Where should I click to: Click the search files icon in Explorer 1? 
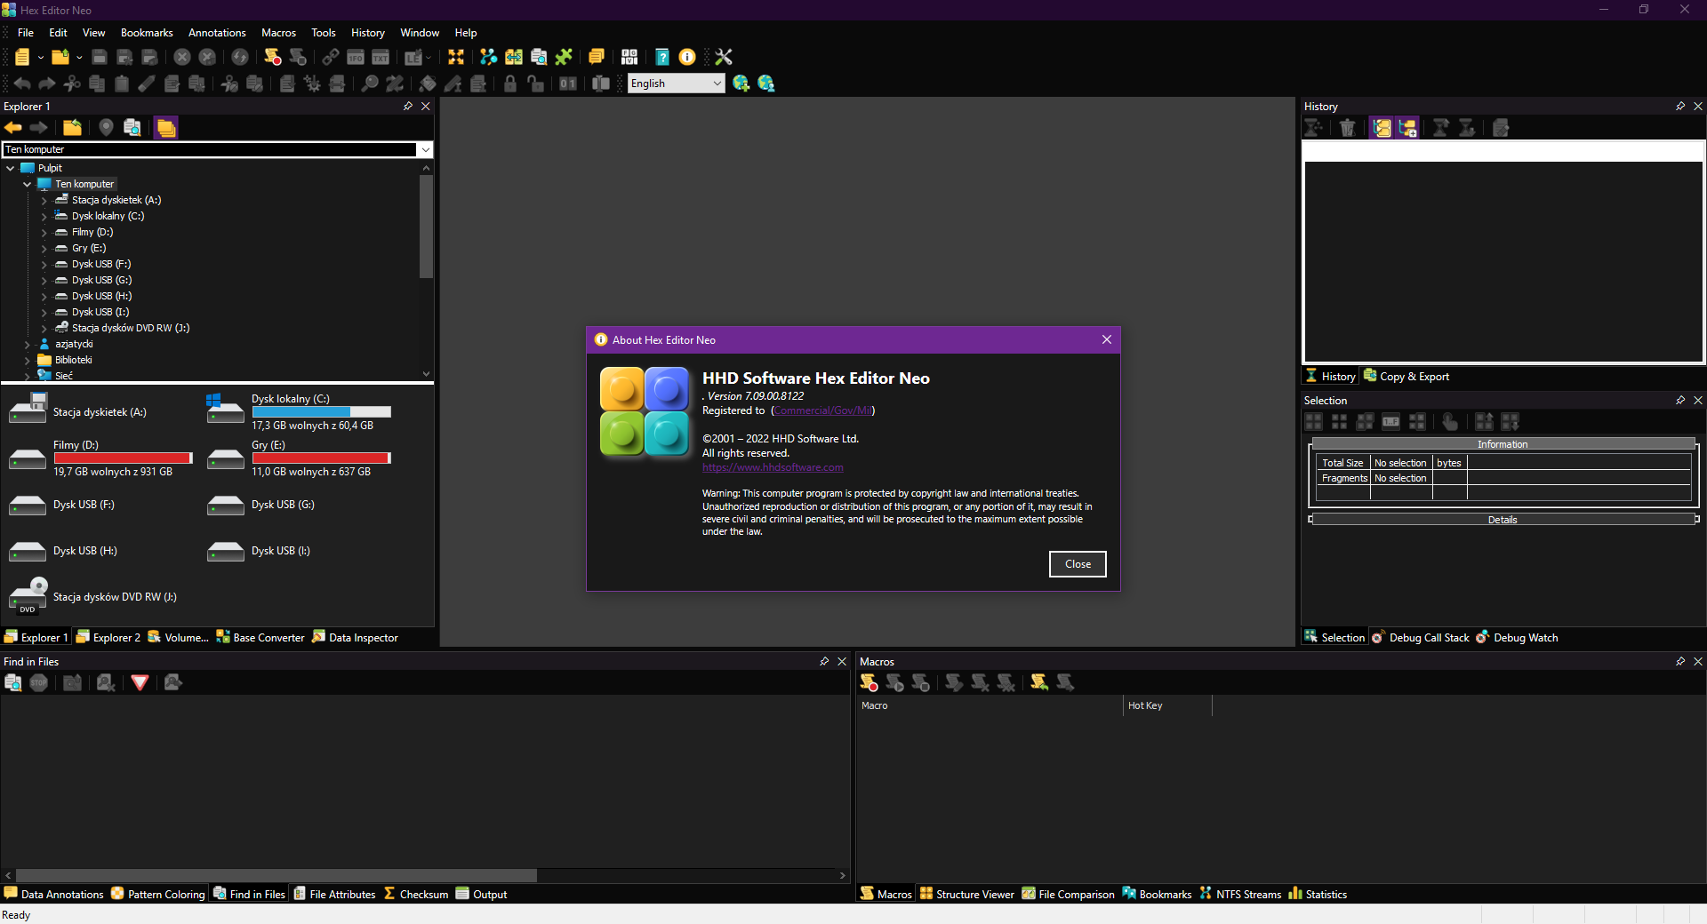[x=132, y=128]
